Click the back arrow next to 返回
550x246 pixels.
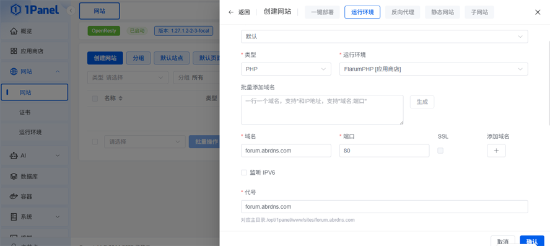(x=231, y=12)
